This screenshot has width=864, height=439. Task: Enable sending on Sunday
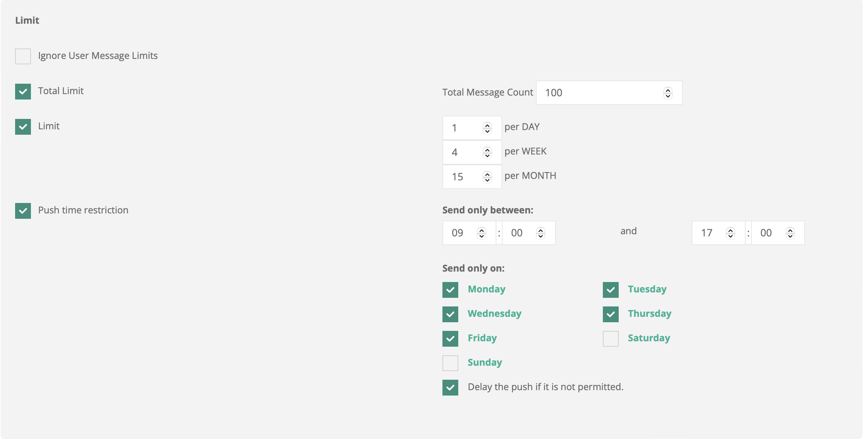click(450, 363)
